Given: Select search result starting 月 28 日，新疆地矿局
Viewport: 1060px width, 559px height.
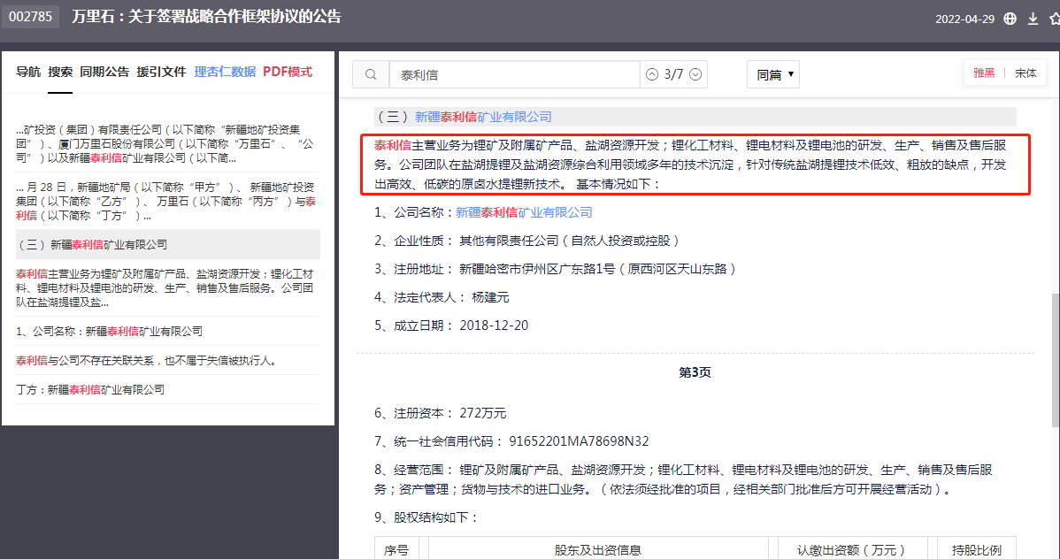Looking at the screenshot, I should 167,202.
